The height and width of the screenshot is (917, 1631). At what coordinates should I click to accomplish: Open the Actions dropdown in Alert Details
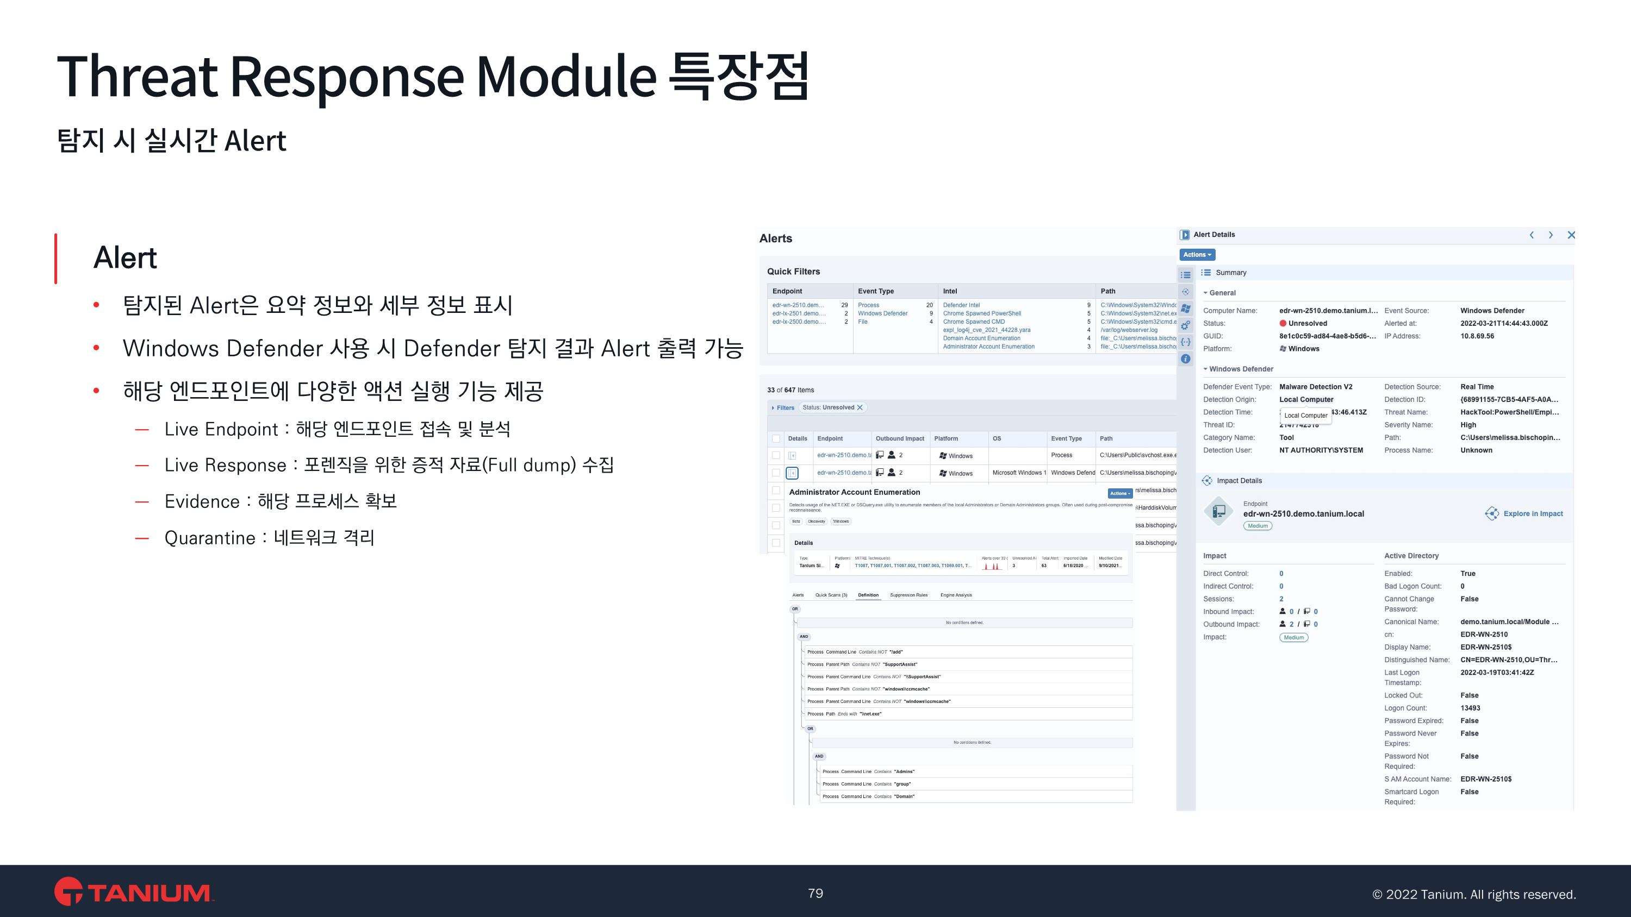pyautogui.click(x=1197, y=254)
